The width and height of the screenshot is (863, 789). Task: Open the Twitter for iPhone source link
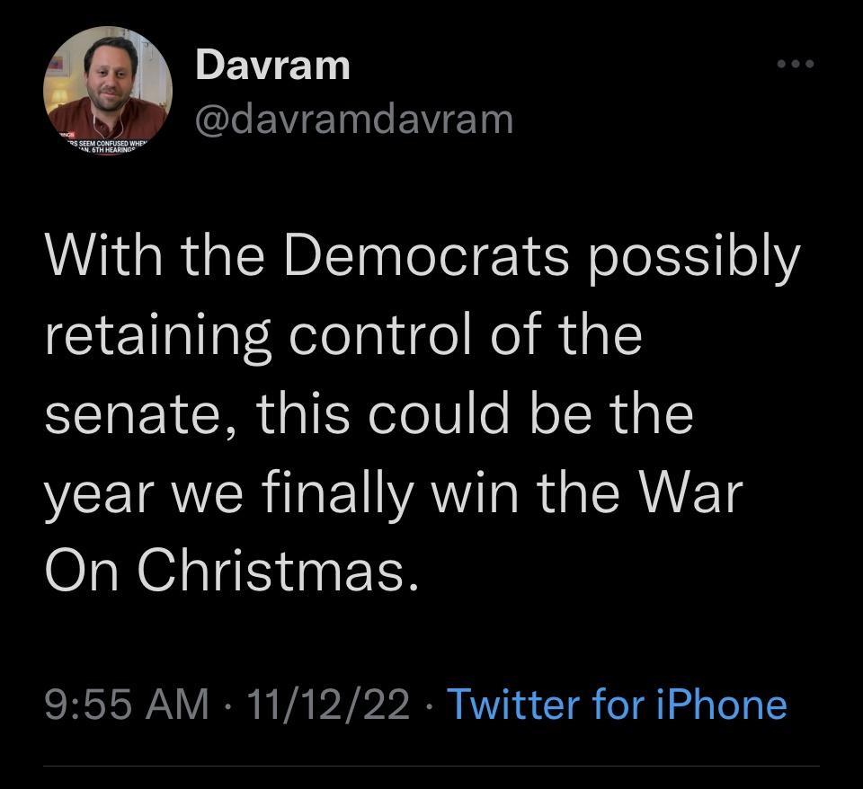[616, 704]
